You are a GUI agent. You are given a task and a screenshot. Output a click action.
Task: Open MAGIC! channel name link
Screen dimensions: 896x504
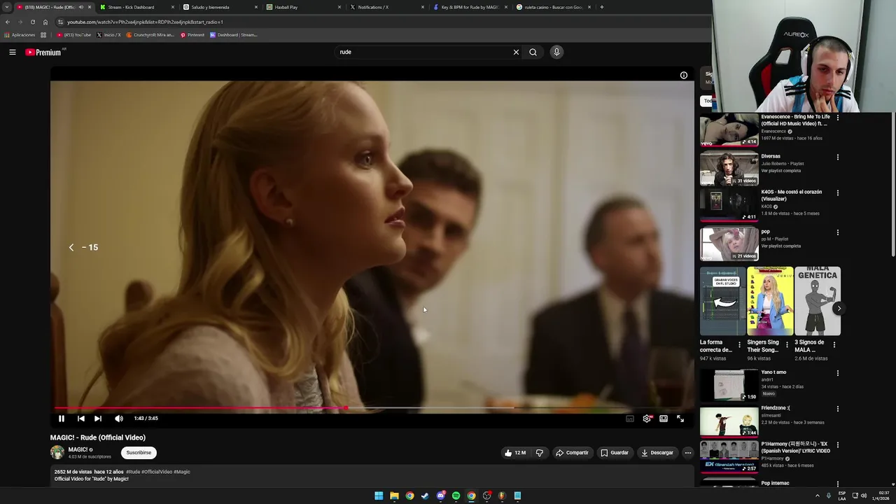78,449
